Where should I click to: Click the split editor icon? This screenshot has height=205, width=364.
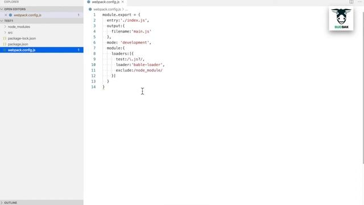351,2
